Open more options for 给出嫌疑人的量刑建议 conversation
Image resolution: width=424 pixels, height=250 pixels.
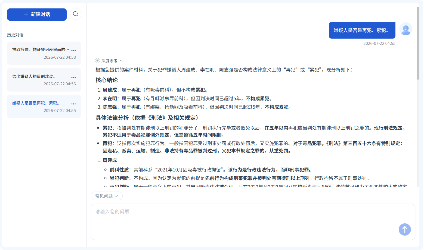(73, 77)
